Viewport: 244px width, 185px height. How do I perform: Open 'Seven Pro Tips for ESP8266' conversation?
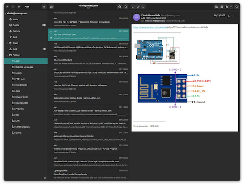pos(88,22)
